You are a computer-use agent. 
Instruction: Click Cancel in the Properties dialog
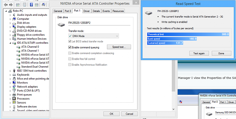click(129, 114)
